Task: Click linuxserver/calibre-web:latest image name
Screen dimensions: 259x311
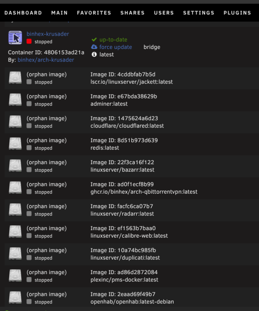Action: click(129, 236)
